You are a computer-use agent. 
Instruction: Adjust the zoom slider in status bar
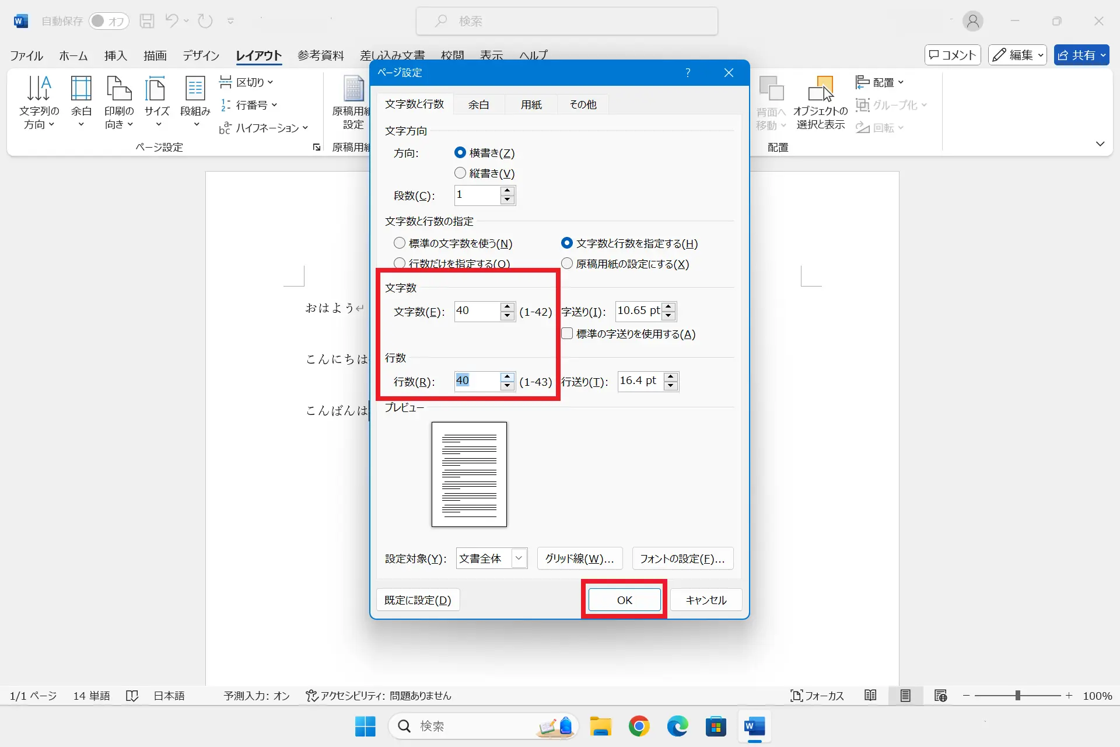pos(1017,696)
